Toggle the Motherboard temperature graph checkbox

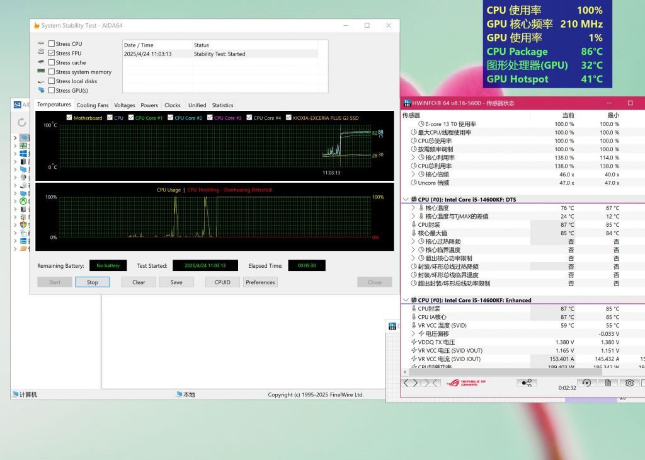69,118
